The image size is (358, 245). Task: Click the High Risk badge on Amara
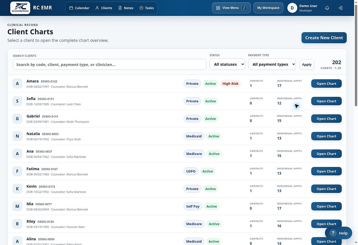(x=230, y=83)
